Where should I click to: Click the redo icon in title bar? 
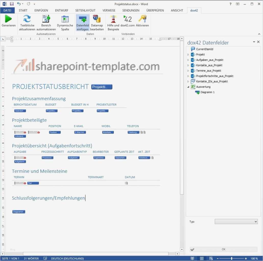tap(29, 4)
